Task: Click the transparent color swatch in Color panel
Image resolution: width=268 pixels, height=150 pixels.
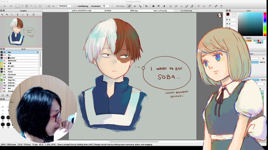Action: pyautogui.click(x=234, y=15)
